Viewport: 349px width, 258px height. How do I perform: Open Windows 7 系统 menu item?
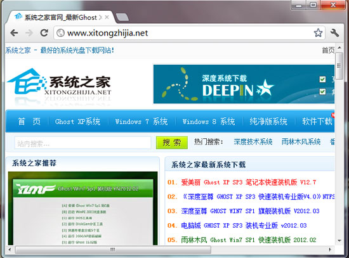[142, 122]
